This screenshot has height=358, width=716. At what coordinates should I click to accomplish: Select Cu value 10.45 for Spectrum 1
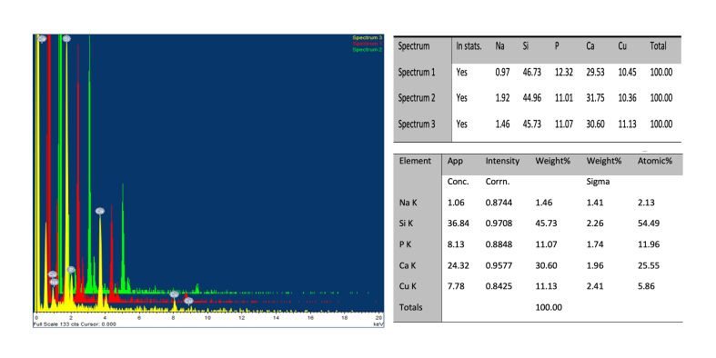click(627, 72)
